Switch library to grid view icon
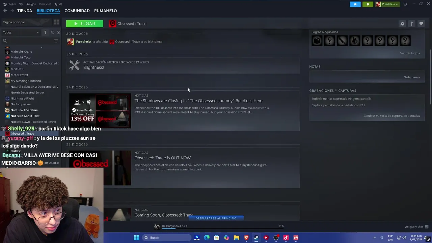Viewport: 432px width, 243px height. click(56, 22)
